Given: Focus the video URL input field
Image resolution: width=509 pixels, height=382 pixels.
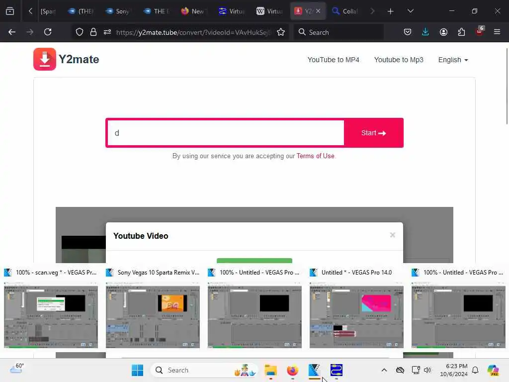Looking at the screenshot, I should 226,133.
